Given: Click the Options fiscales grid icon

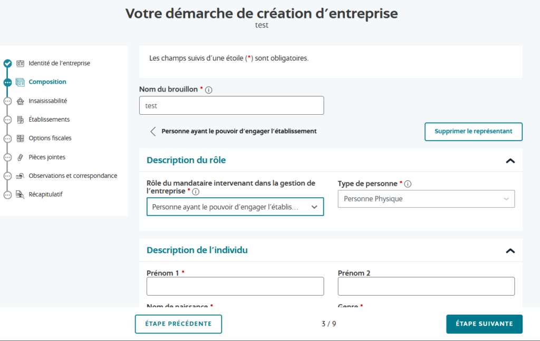Looking at the screenshot, I should [21, 138].
